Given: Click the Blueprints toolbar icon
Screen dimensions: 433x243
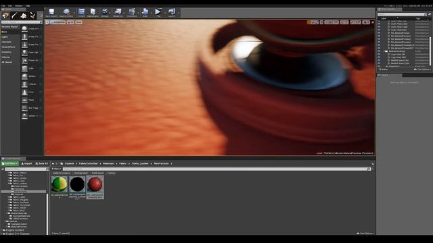Looking at the screenshot, I should click(x=118, y=12).
